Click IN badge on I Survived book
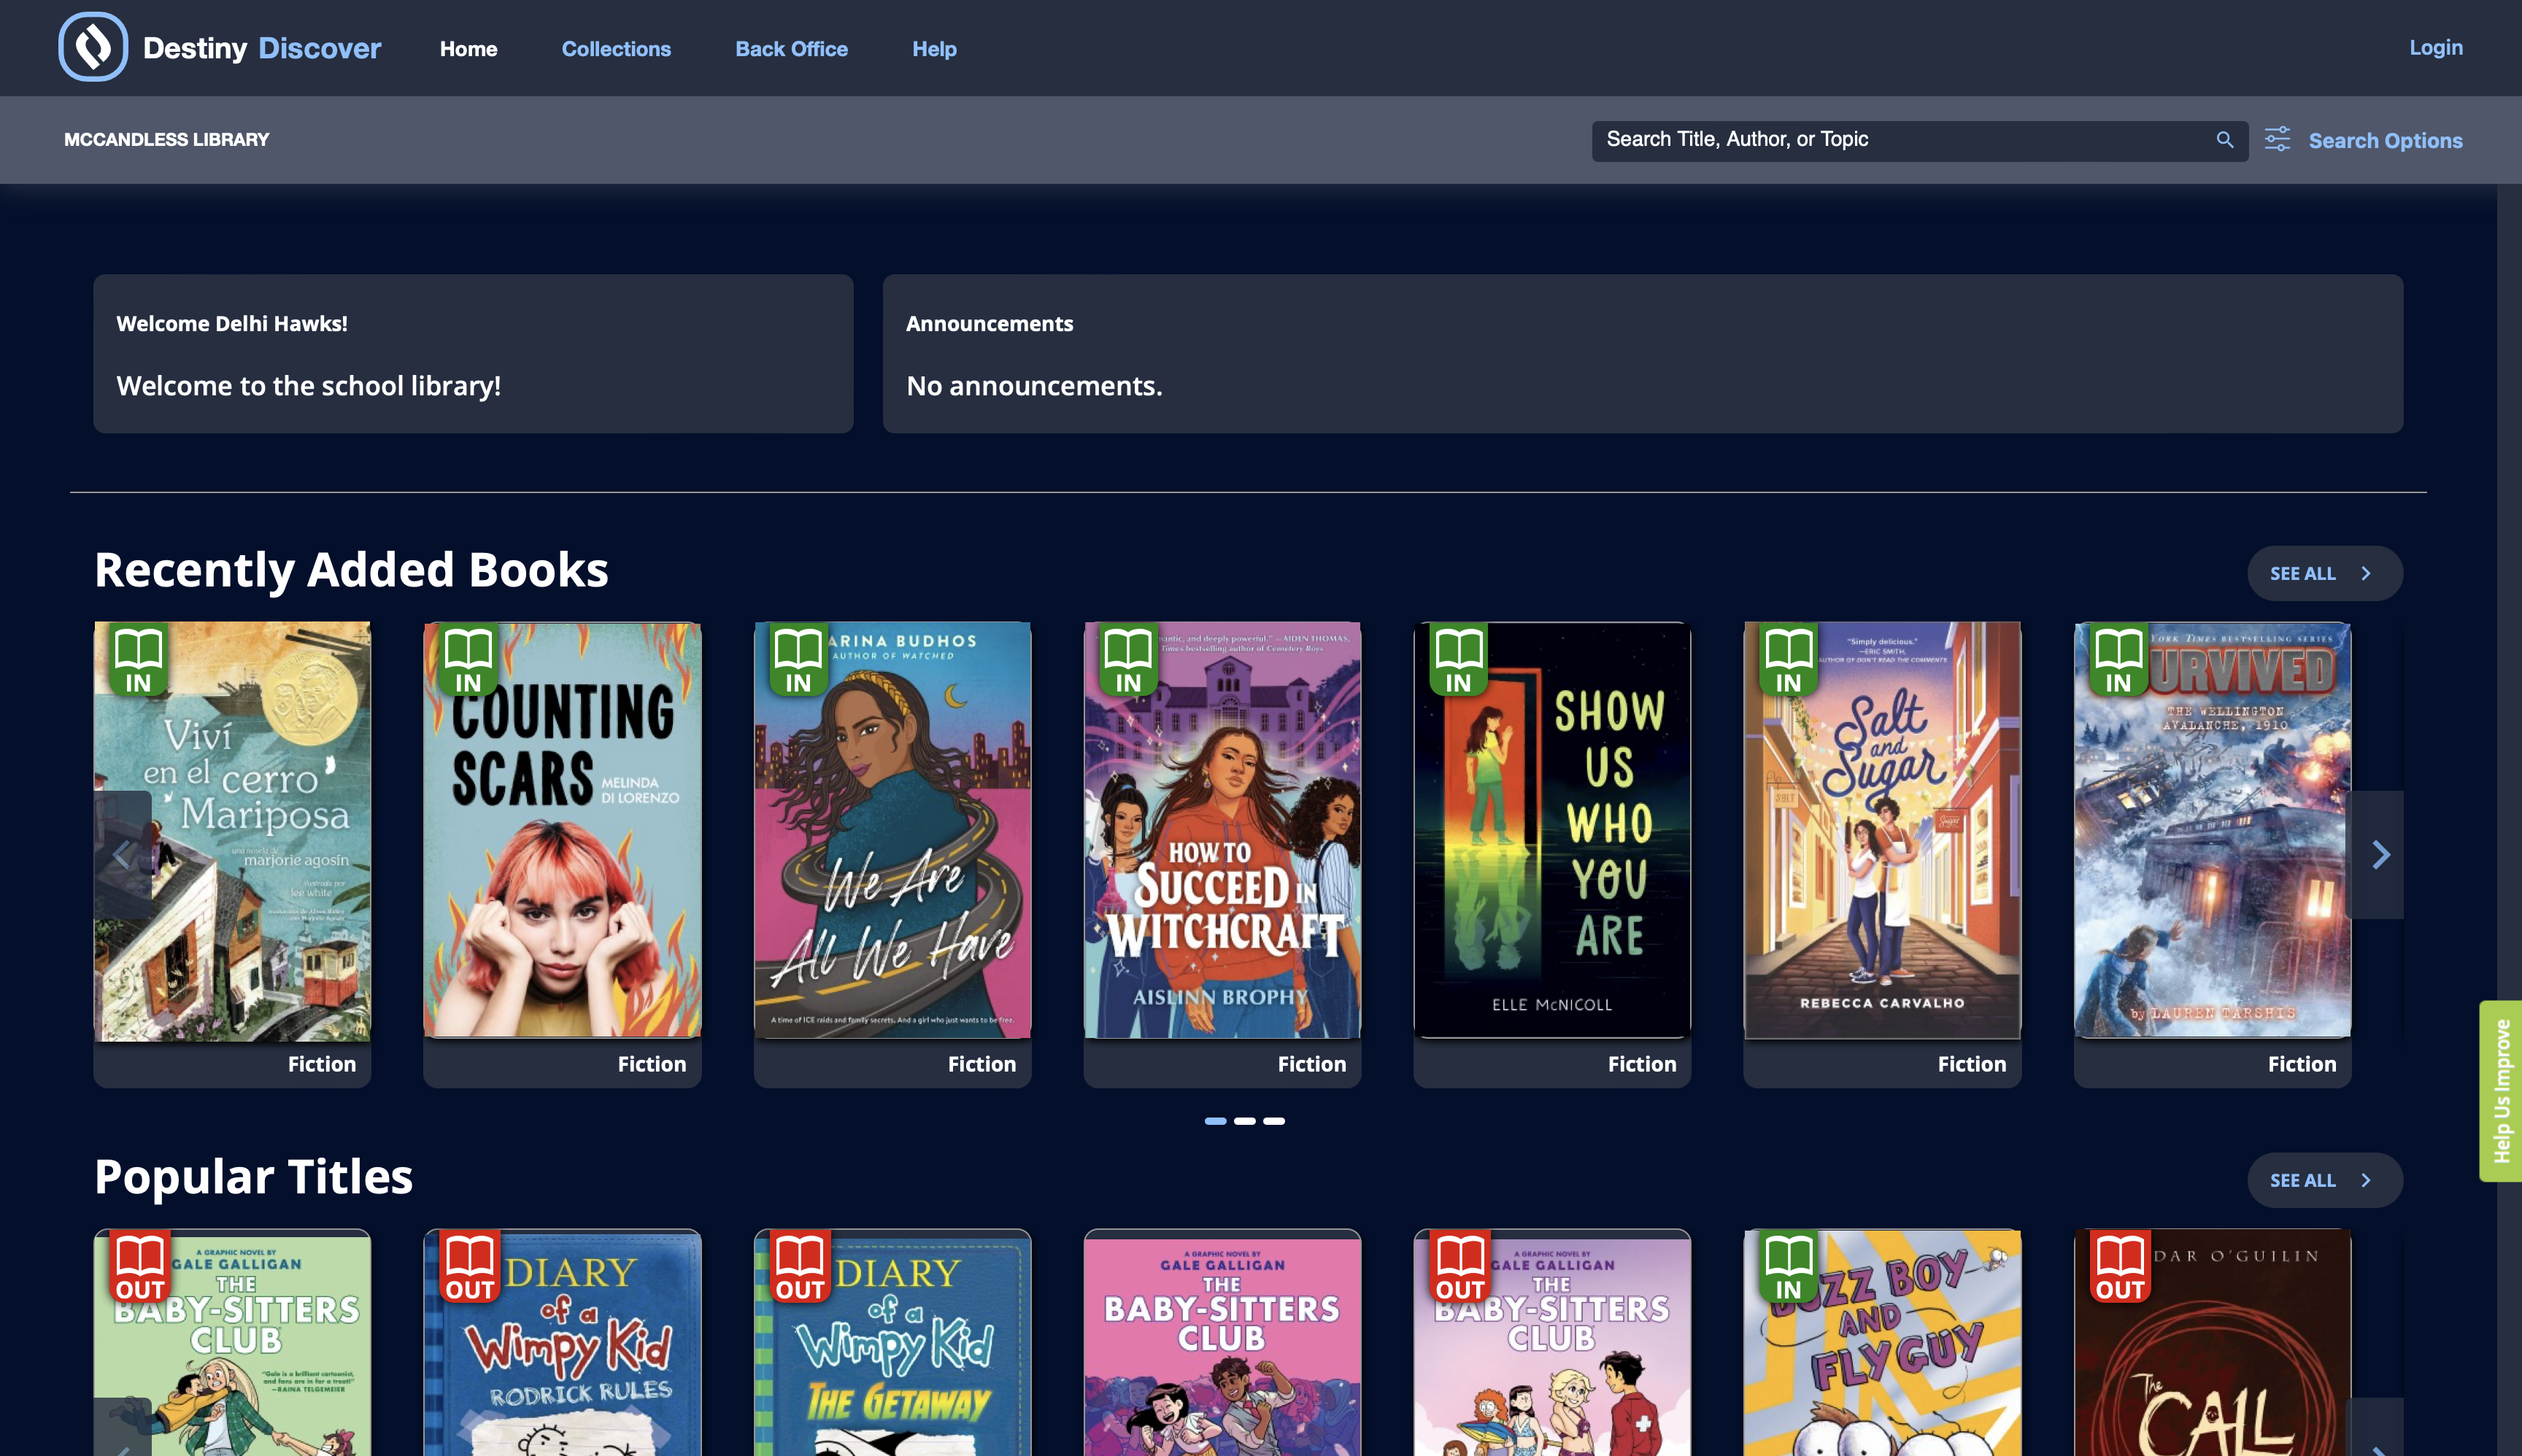 [2119, 661]
